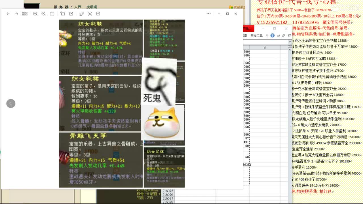Click the 织女彩裙 item card in the image
The width and height of the screenshot is (363, 204).
coord(100,103)
